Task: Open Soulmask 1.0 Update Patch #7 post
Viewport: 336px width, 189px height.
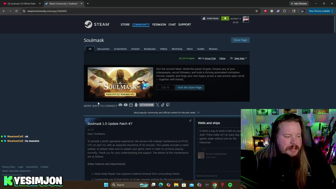Action: tap(110, 124)
